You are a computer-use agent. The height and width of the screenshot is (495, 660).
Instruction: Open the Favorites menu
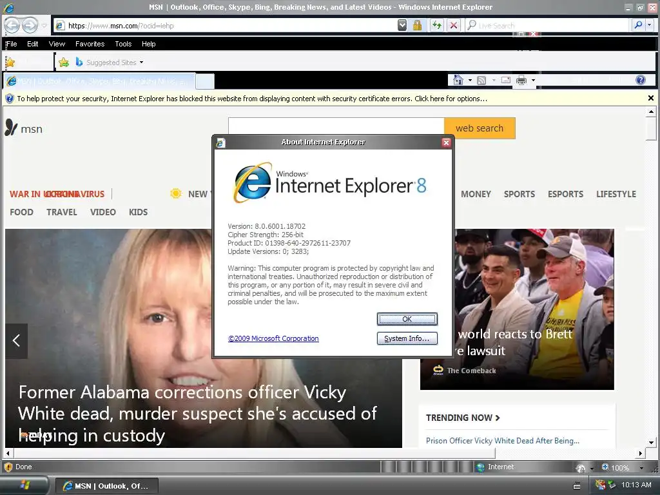point(90,44)
